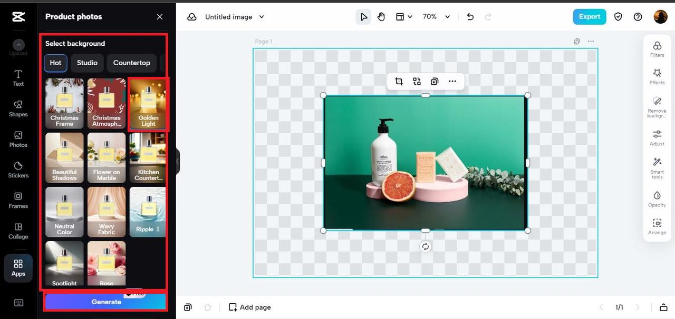This screenshot has width=675, height=319.
Task: Open the Shapes panel
Action: [x=18, y=108]
